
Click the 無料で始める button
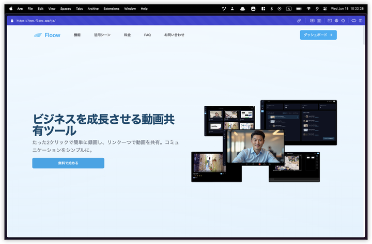point(68,163)
